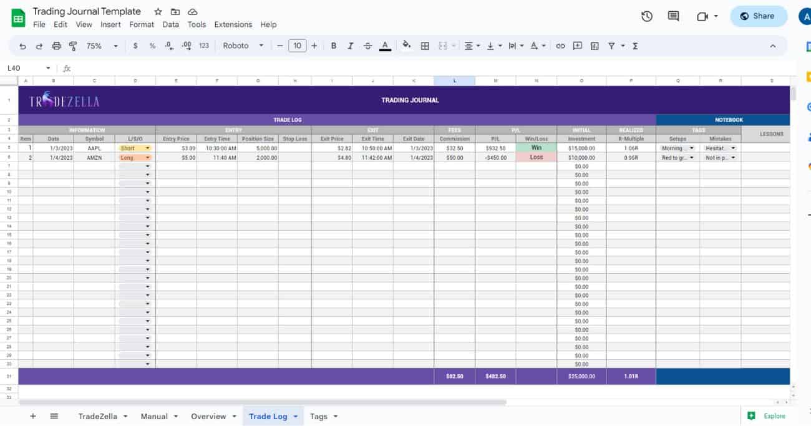Click the Print icon
The height and width of the screenshot is (426, 811).
click(x=57, y=46)
